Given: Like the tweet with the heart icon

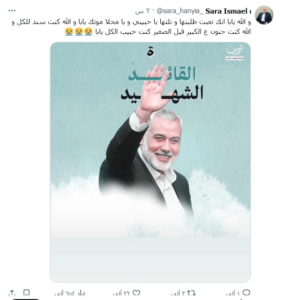Looking at the screenshot, I should click(136, 293).
